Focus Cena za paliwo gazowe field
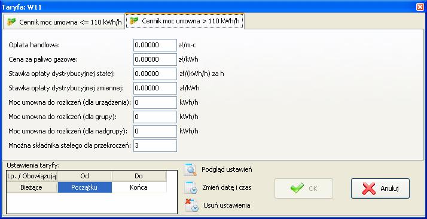Screen dimensions: 427x219 pos(155,59)
